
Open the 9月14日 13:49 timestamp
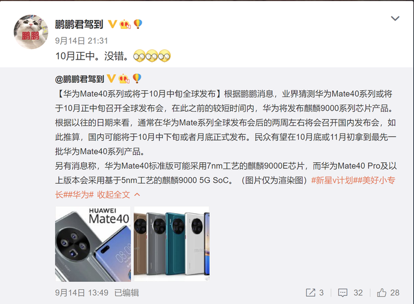82,293
